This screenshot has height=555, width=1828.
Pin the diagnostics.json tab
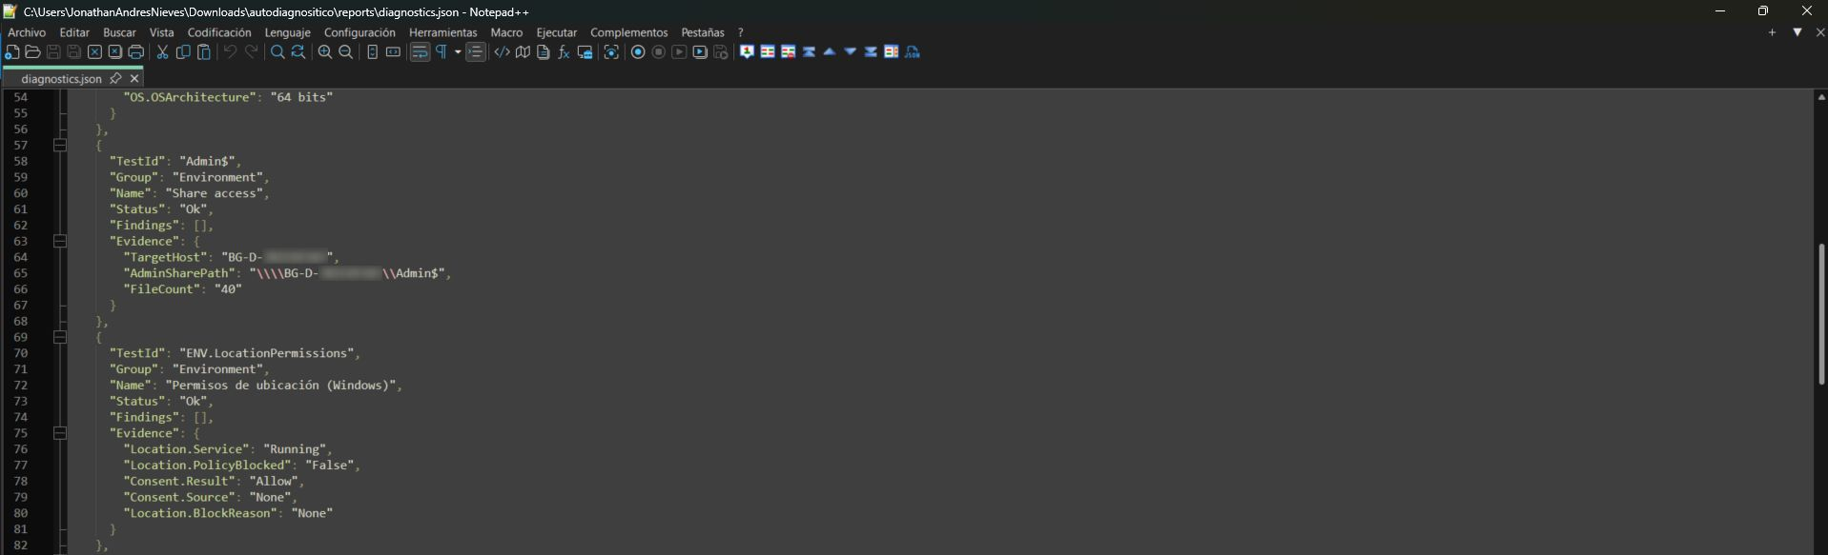[x=115, y=78]
